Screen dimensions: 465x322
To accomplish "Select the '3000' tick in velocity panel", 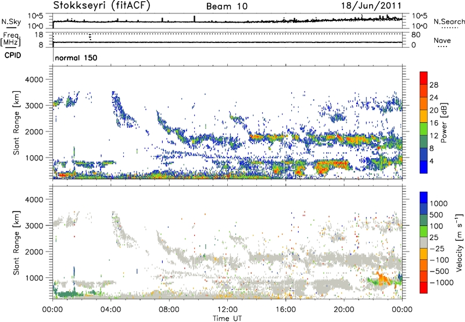I will click(x=34, y=226).
